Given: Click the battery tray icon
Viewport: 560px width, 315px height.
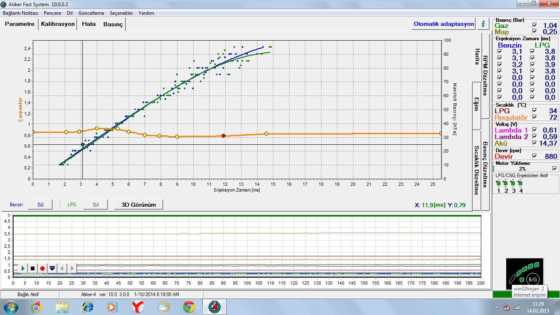Looking at the screenshot, I should 507,307.
